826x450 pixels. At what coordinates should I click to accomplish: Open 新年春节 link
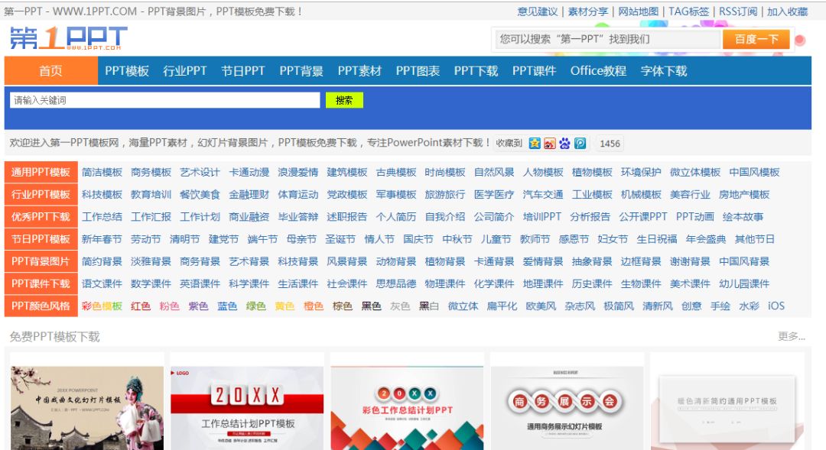[102, 239]
